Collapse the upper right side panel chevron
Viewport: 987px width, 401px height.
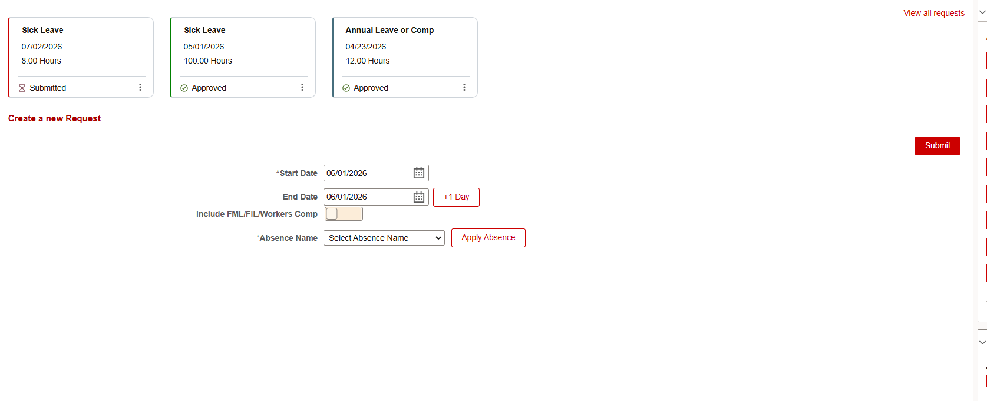tap(982, 12)
